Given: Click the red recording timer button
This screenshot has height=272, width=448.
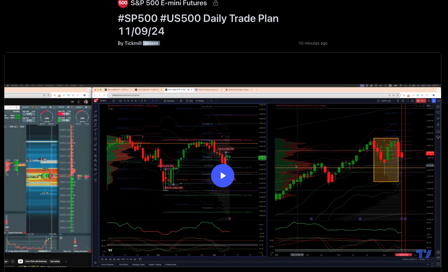Looking at the screenshot, I should (x=421, y=101).
